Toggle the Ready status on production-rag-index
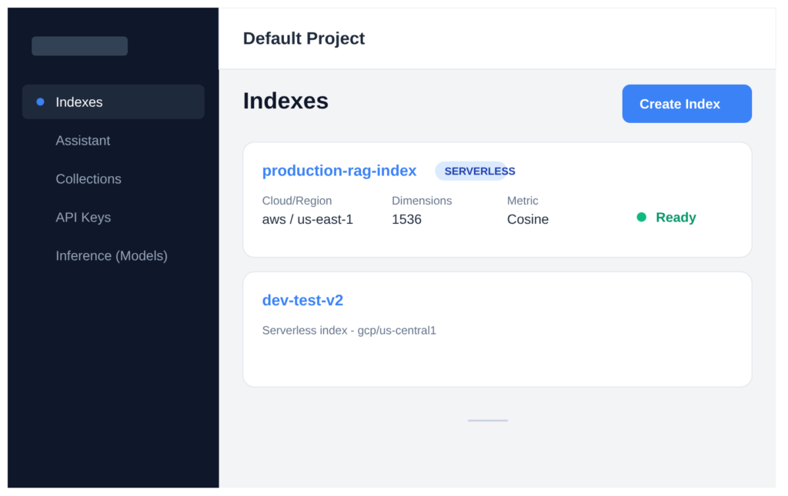 [666, 217]
